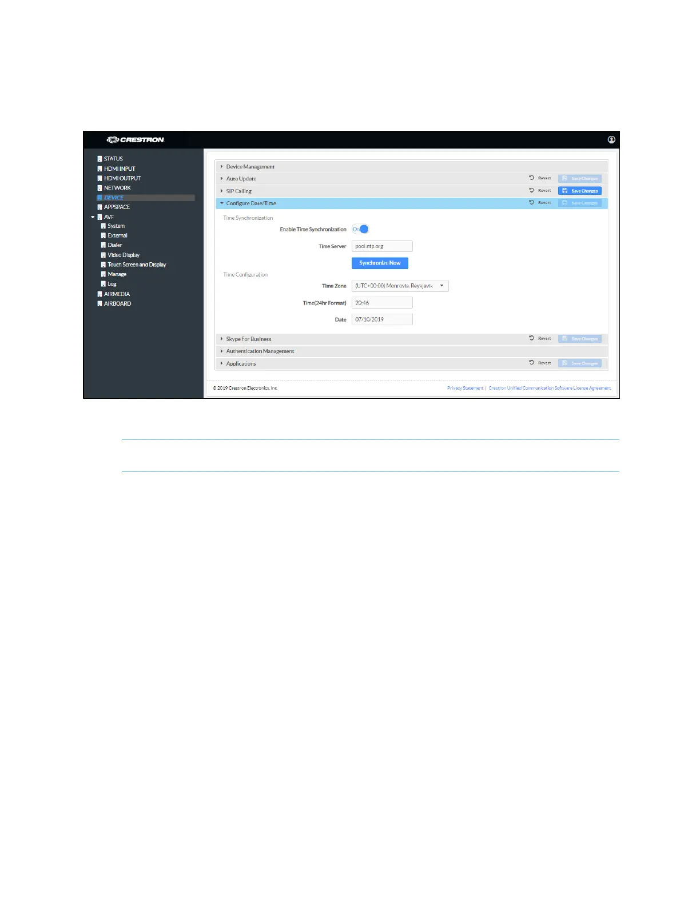Image resolution: width=700 pixels, height=905 pixels.
Task: Revert Skype For Business changes
Action: pos(540,338)
